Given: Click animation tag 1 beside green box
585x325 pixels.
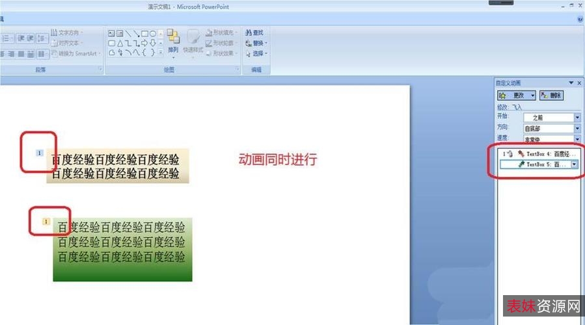Looking at the screenshot, I should pos(46,222).
